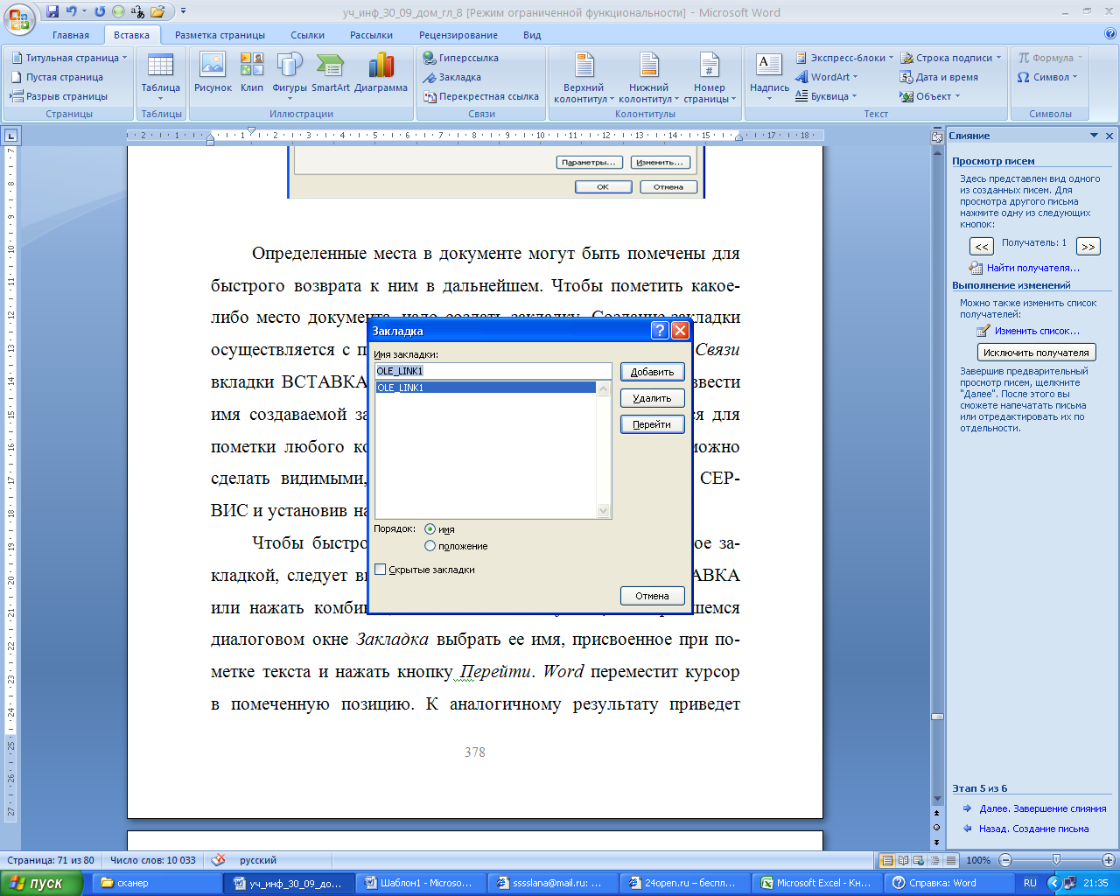
Task: Open the Рассылки tab
Action: click(x=371, y=35)
